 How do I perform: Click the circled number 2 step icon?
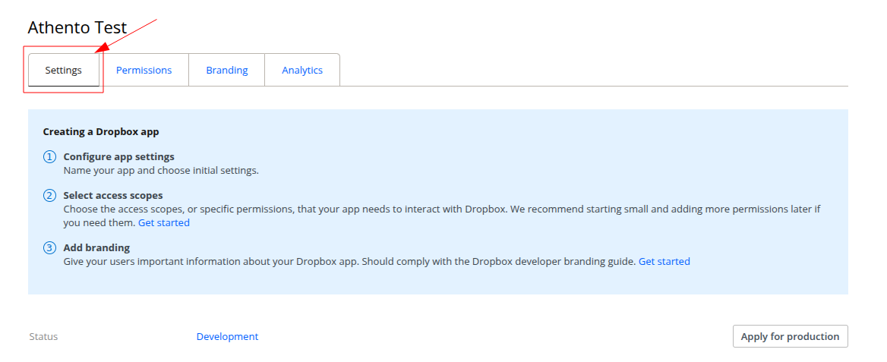[x=49, y=196]
